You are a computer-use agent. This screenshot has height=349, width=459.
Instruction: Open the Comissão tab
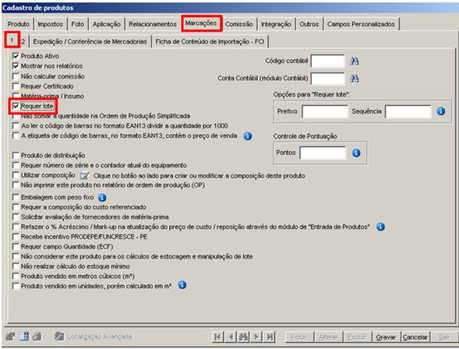point(239,24)
